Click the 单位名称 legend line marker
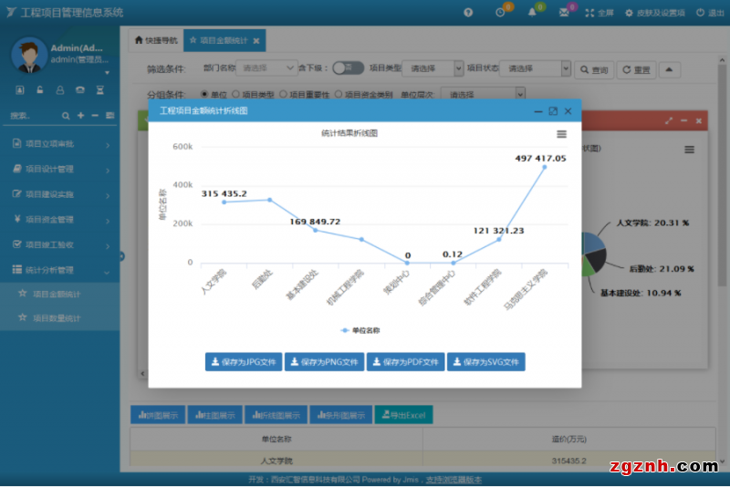Image resolution: width=730 pixels, height=487 pixels. (x=346, y=330)
